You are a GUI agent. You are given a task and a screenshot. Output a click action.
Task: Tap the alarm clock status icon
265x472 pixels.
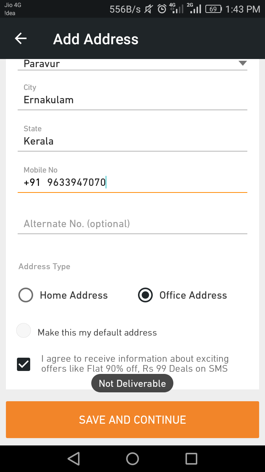tap(162, 9)
